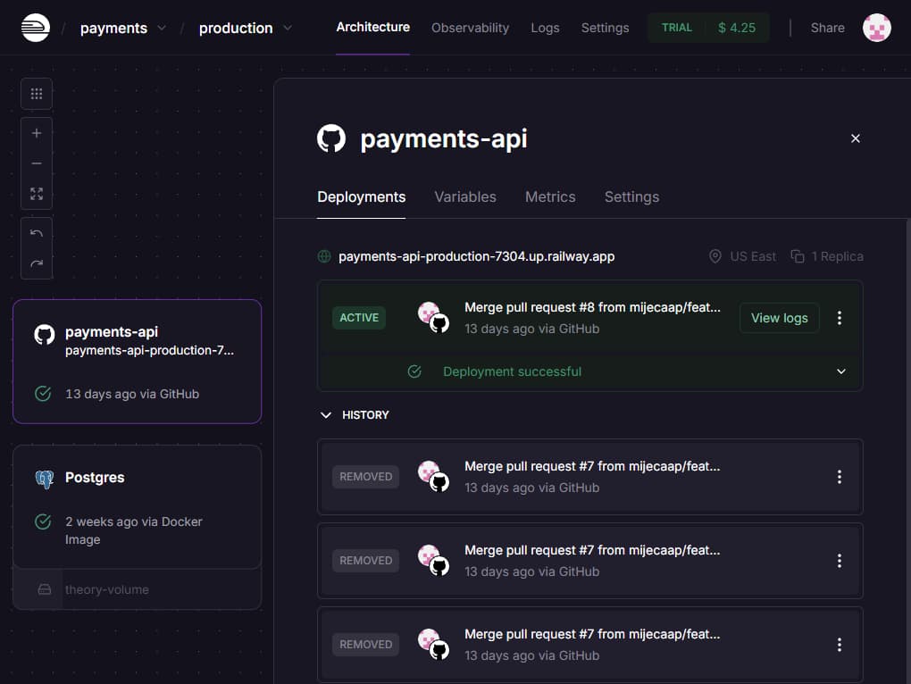Click success check on Postgres card
911x684 pixels.
[43, 521]
